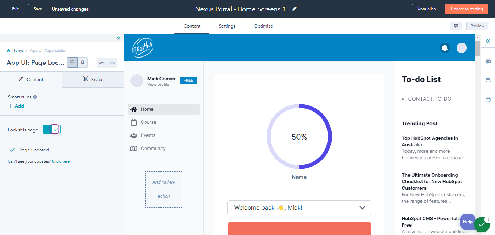Select the Content sidebar tab
Screen dimensions: 495x235
click(31, 79)
